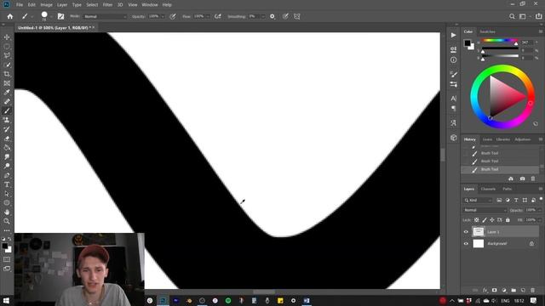Screen dimensions: 545x306
Task: Open the brush settings panel toggle icon
Action: [x=60, y=16]
